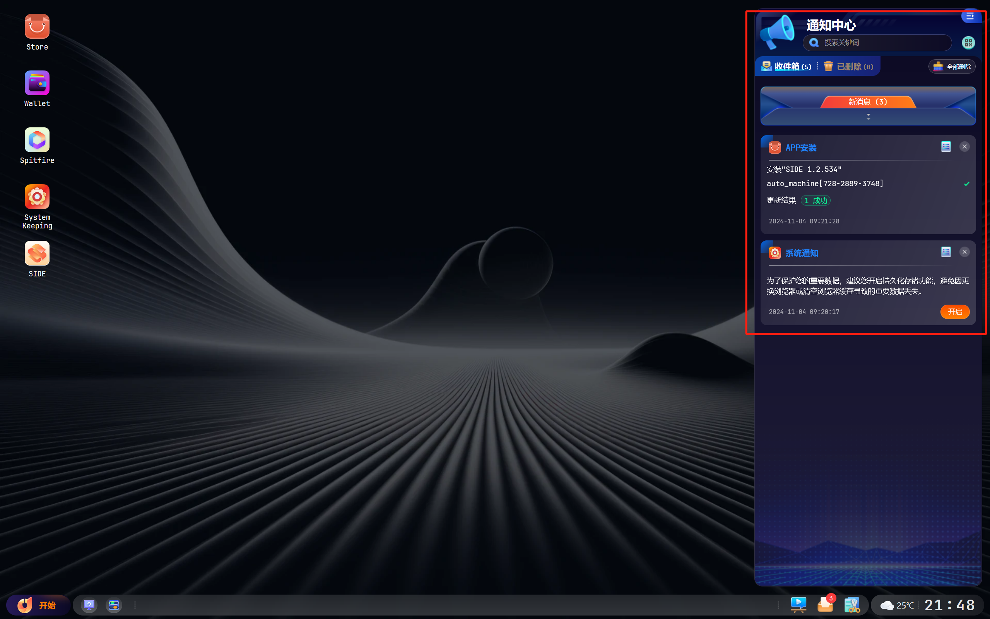Viewport: 990px width, 619px height.
Task: Click the green checkmark beside auto_machine
Action: tap(966, 184)
